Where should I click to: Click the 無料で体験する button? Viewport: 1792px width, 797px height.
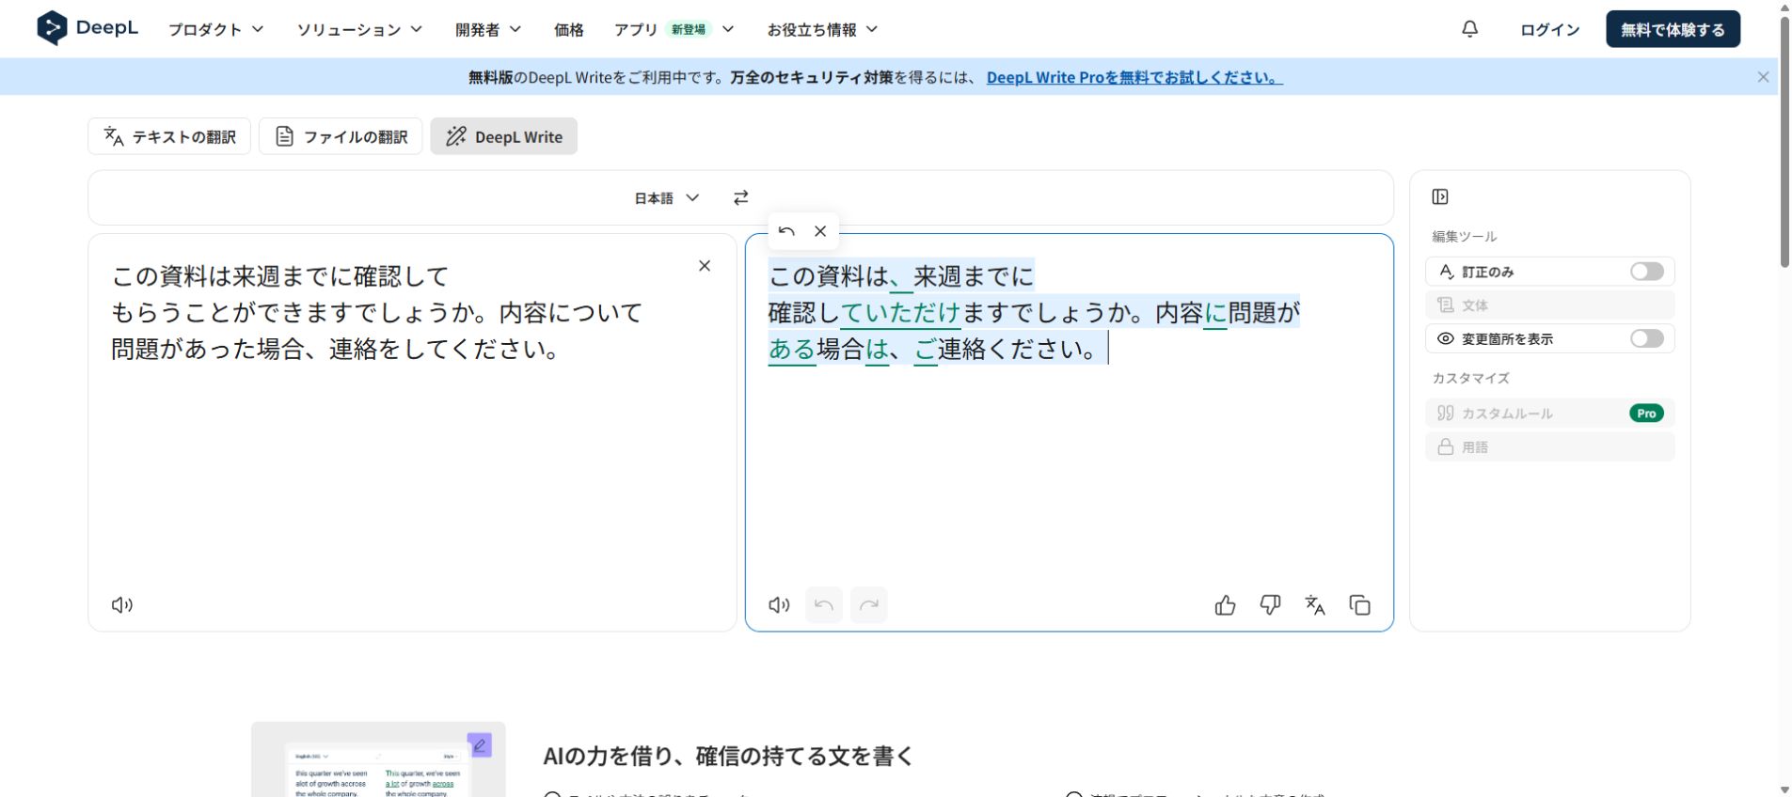1673,29
